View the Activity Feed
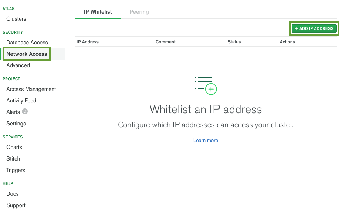Screen dimensions: 342x219 tap(21, 101)
